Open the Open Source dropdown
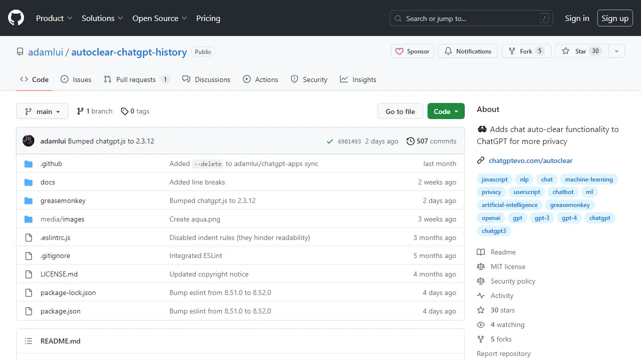This screenshot has width=641, height=360. [160, 18]
